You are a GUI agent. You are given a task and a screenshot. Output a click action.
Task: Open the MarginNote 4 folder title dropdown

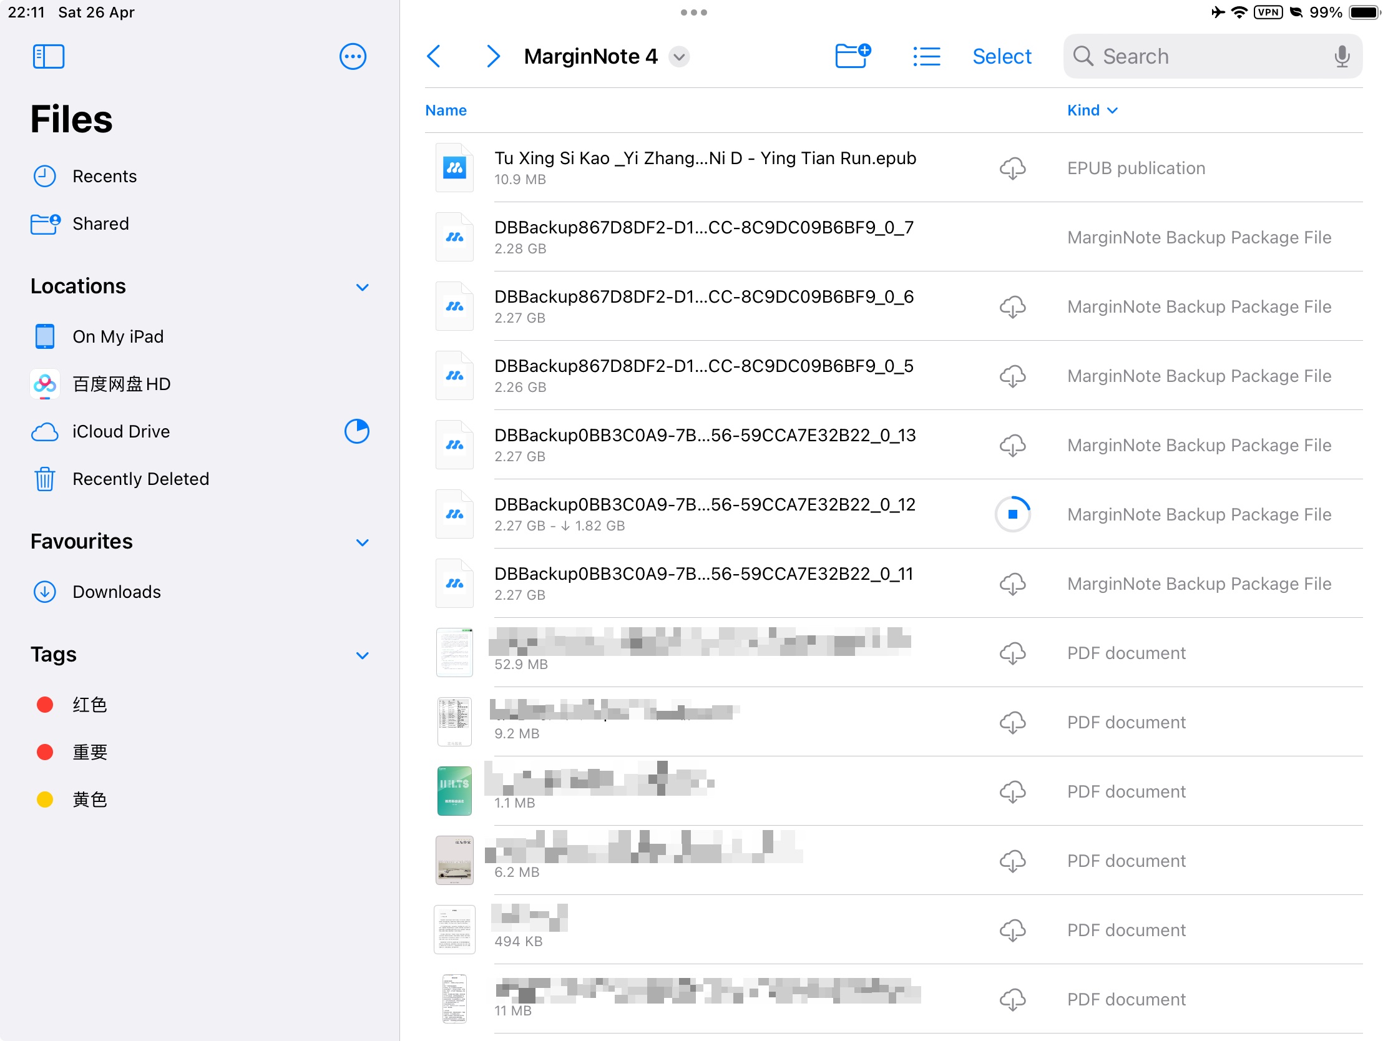point(679,56)
